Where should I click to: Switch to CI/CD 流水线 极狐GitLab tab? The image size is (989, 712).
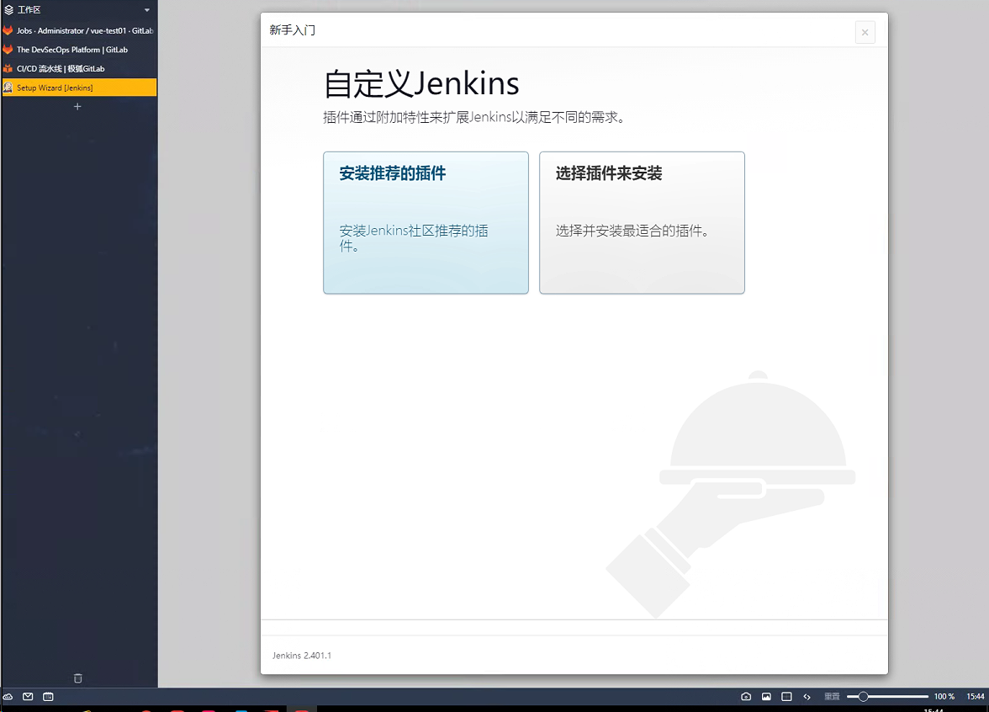pos(79,68)
